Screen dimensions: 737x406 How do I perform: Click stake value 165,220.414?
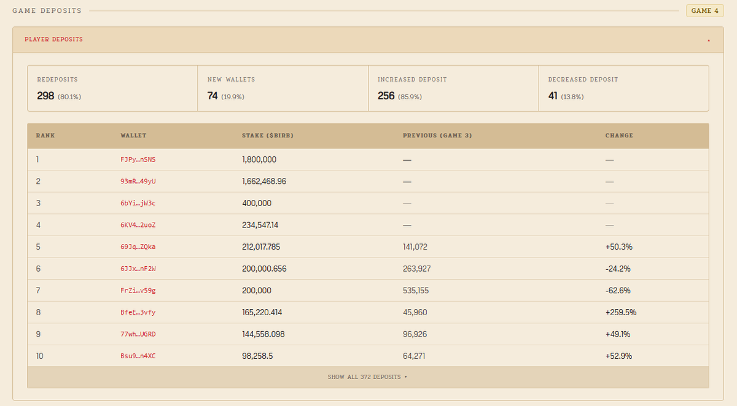coord(262,312)
